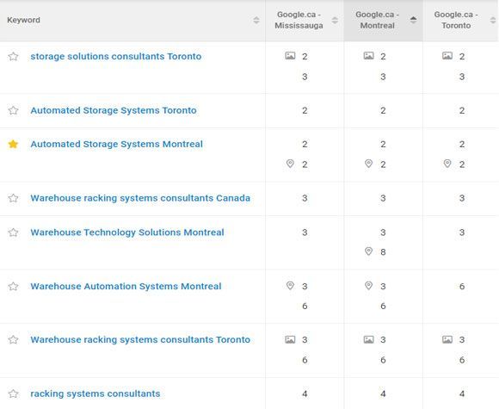Open 'Warehouse racking systems consultants Canada' link
Screen dimensions: 499x409
click(x=140, y=198)
